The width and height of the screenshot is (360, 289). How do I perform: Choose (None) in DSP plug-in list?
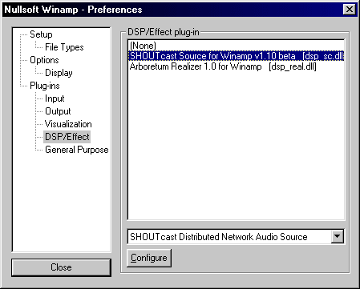[236, 46]
